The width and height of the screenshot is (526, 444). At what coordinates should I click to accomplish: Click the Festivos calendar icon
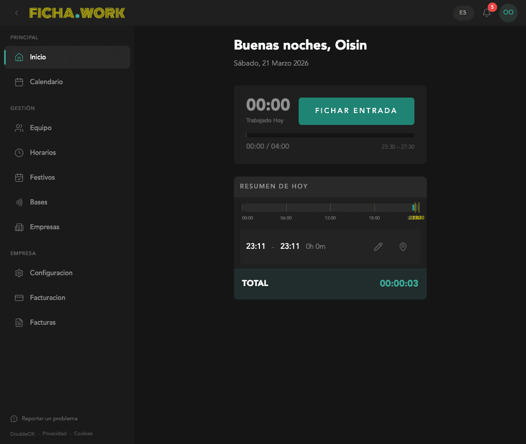19,177
